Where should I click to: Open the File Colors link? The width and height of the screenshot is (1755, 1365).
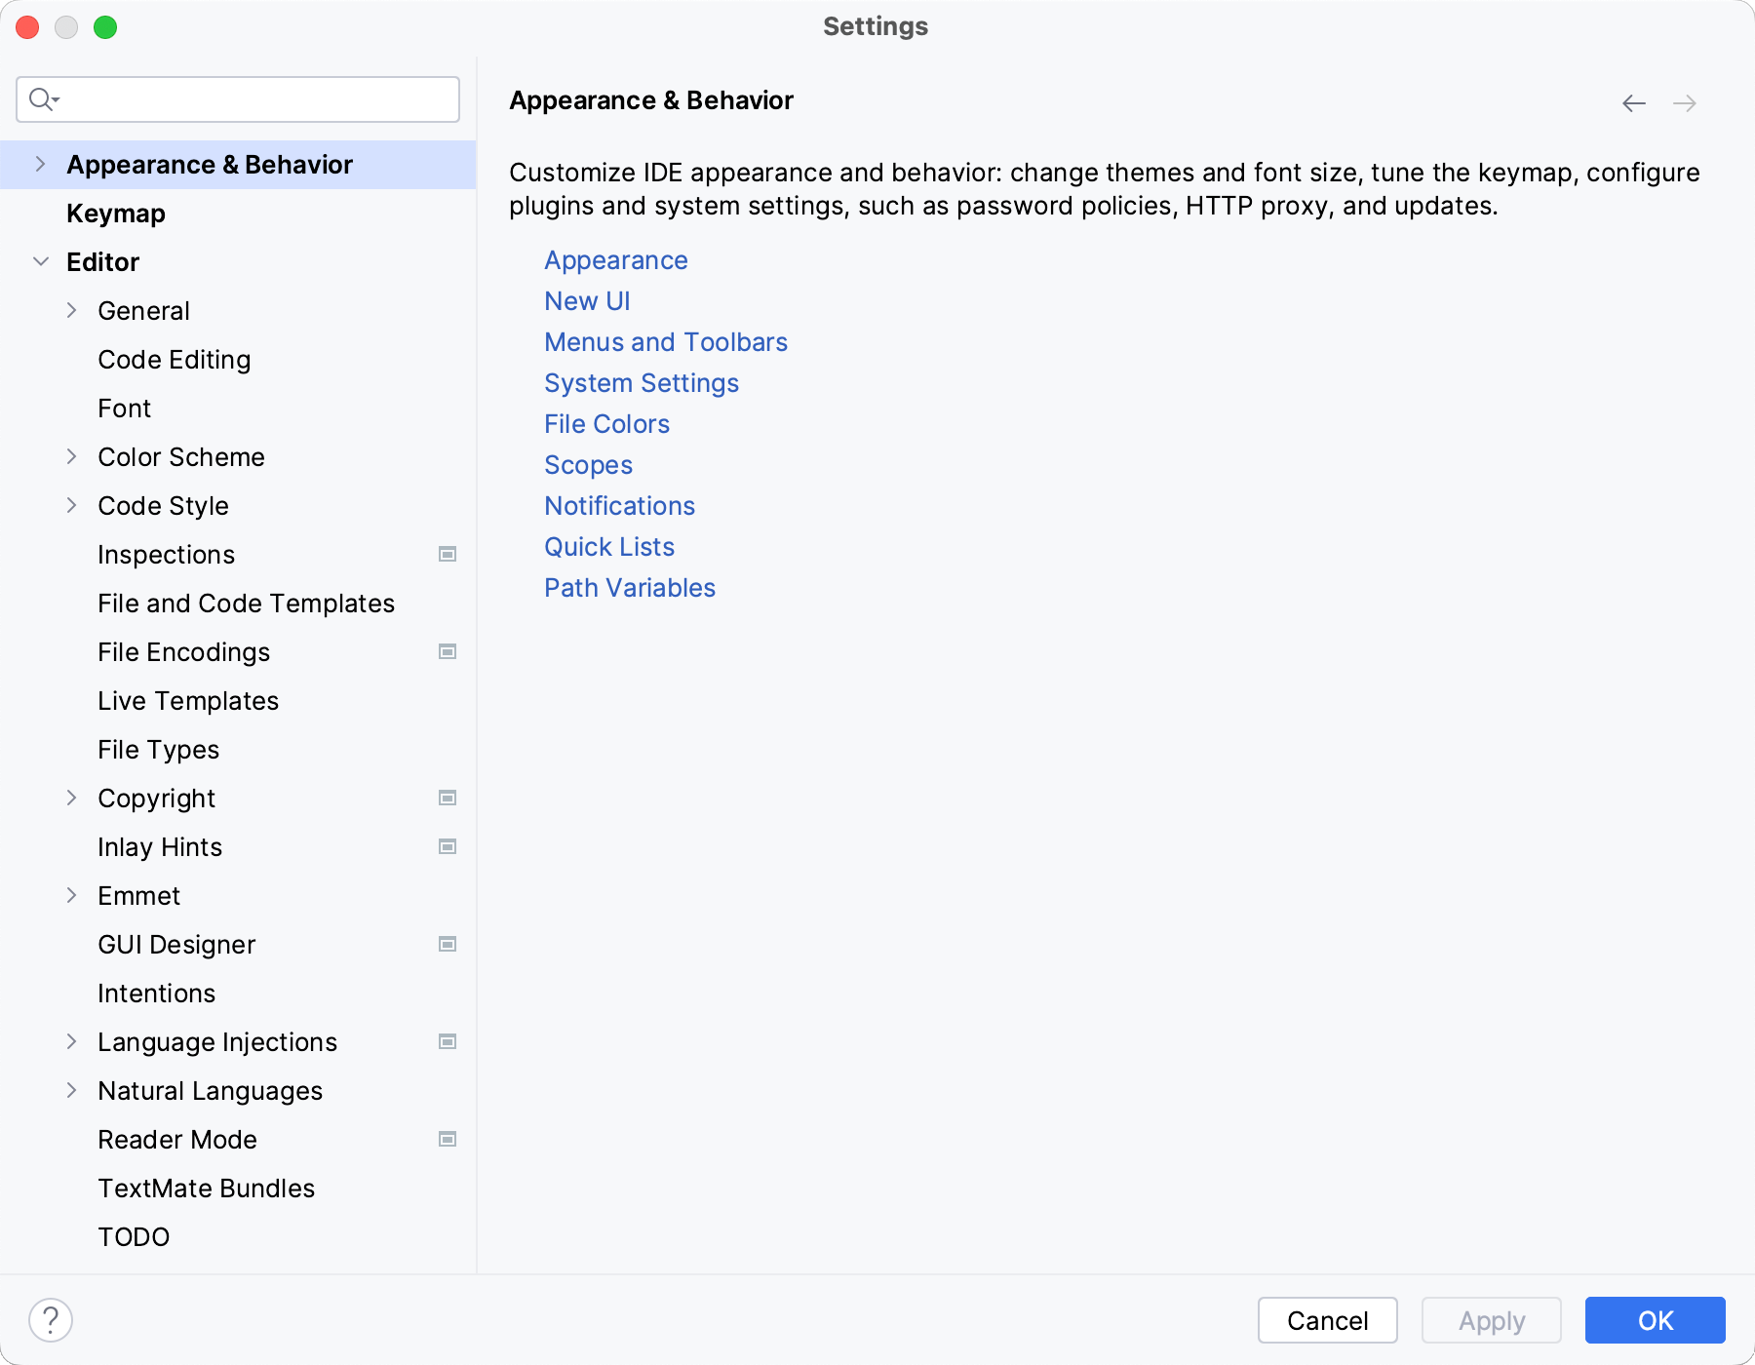(606, 424)
